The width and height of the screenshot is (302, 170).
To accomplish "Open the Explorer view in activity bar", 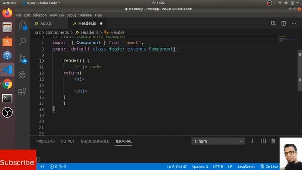I will click(23, 26).
